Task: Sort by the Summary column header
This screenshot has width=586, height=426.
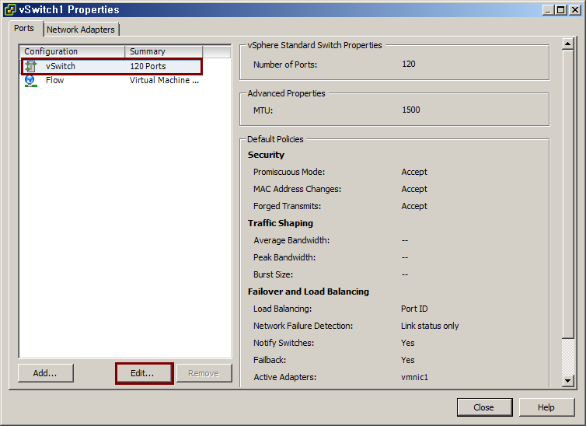Action: click(164, 51)
